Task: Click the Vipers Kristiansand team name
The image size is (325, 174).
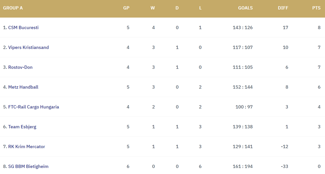Action: pos(28,47)
